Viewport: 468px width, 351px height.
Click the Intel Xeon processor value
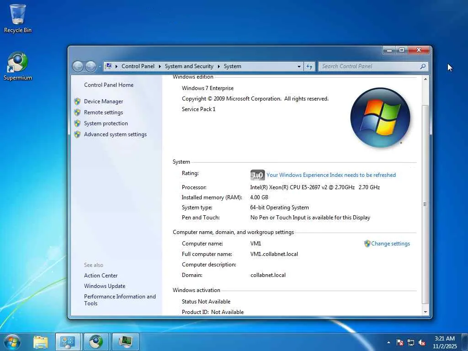coord(315,187)
